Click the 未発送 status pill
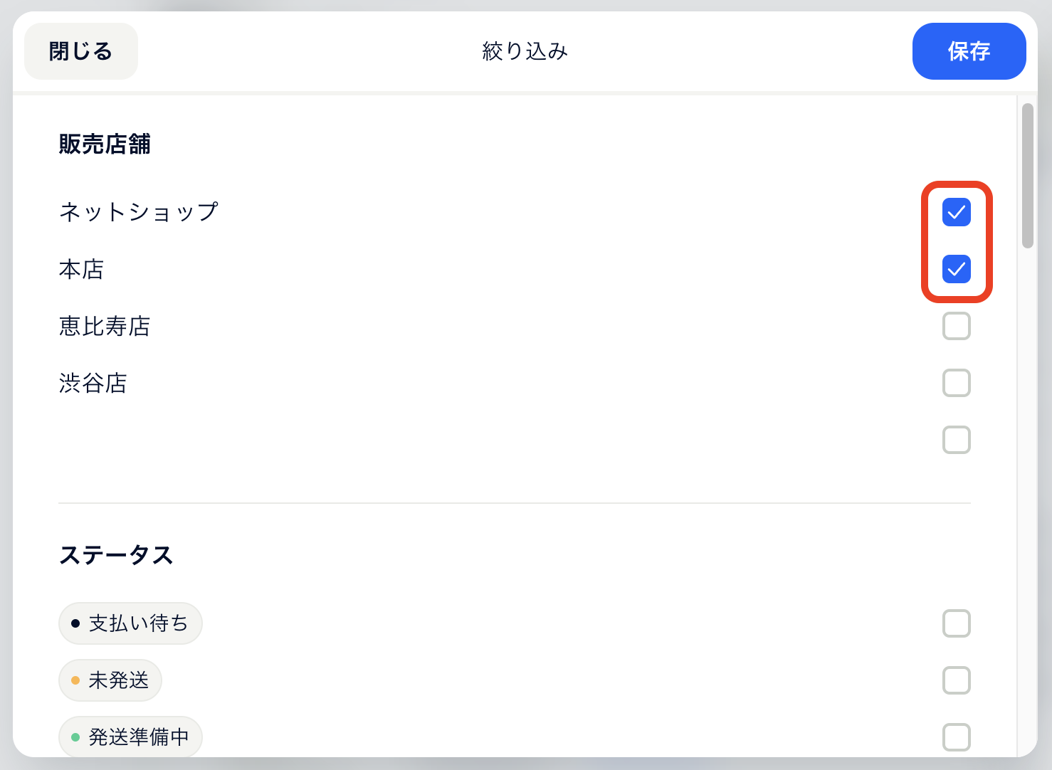Viewport: 1052px width, 770px height. tap(110, 680)
